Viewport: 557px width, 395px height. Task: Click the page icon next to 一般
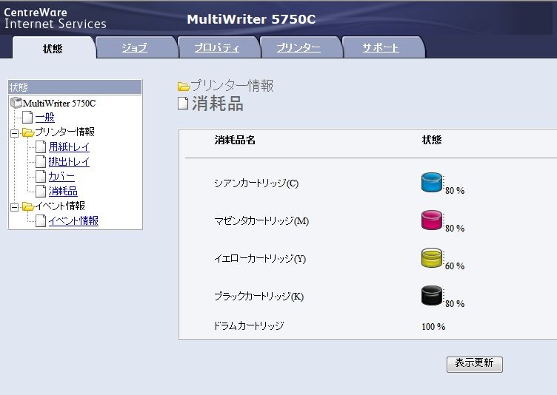point(27,117)
